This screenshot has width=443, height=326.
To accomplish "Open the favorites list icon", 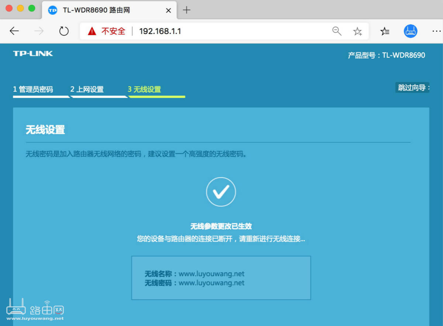I will coord(385,31).
